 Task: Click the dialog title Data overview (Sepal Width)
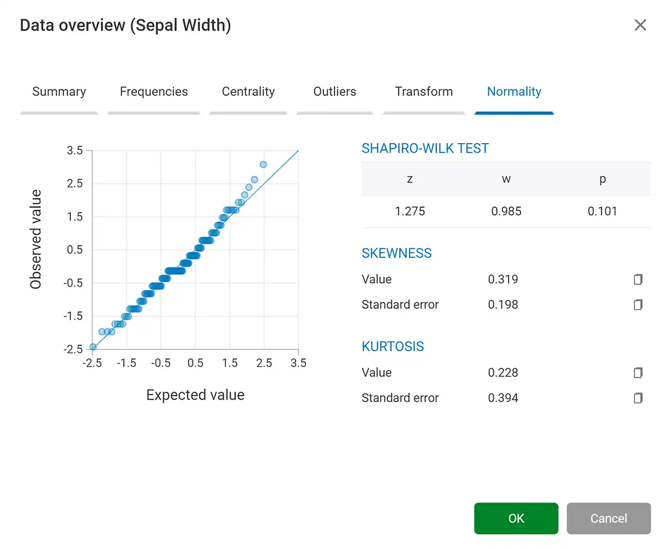126,25
